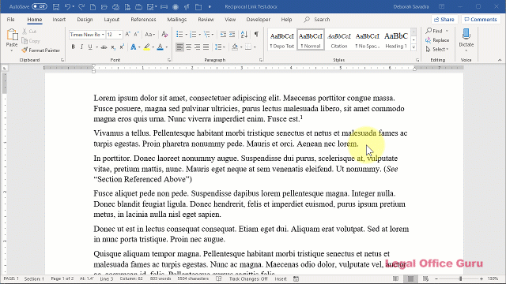Click the Decrease Font Size icon
Image resolution: width=506 pixels, height=284 pixels.
(136, 34)
